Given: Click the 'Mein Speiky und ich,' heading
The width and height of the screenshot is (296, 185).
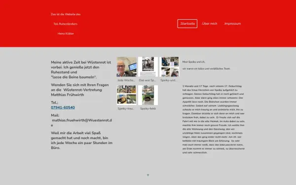Looking at the screenshot, I should tap(194, 62).
